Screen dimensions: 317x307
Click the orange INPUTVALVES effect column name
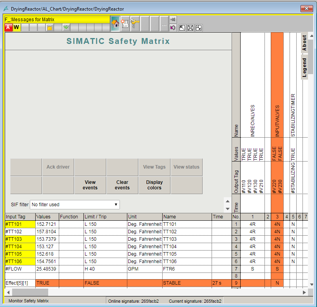click(x=277, y=121)
